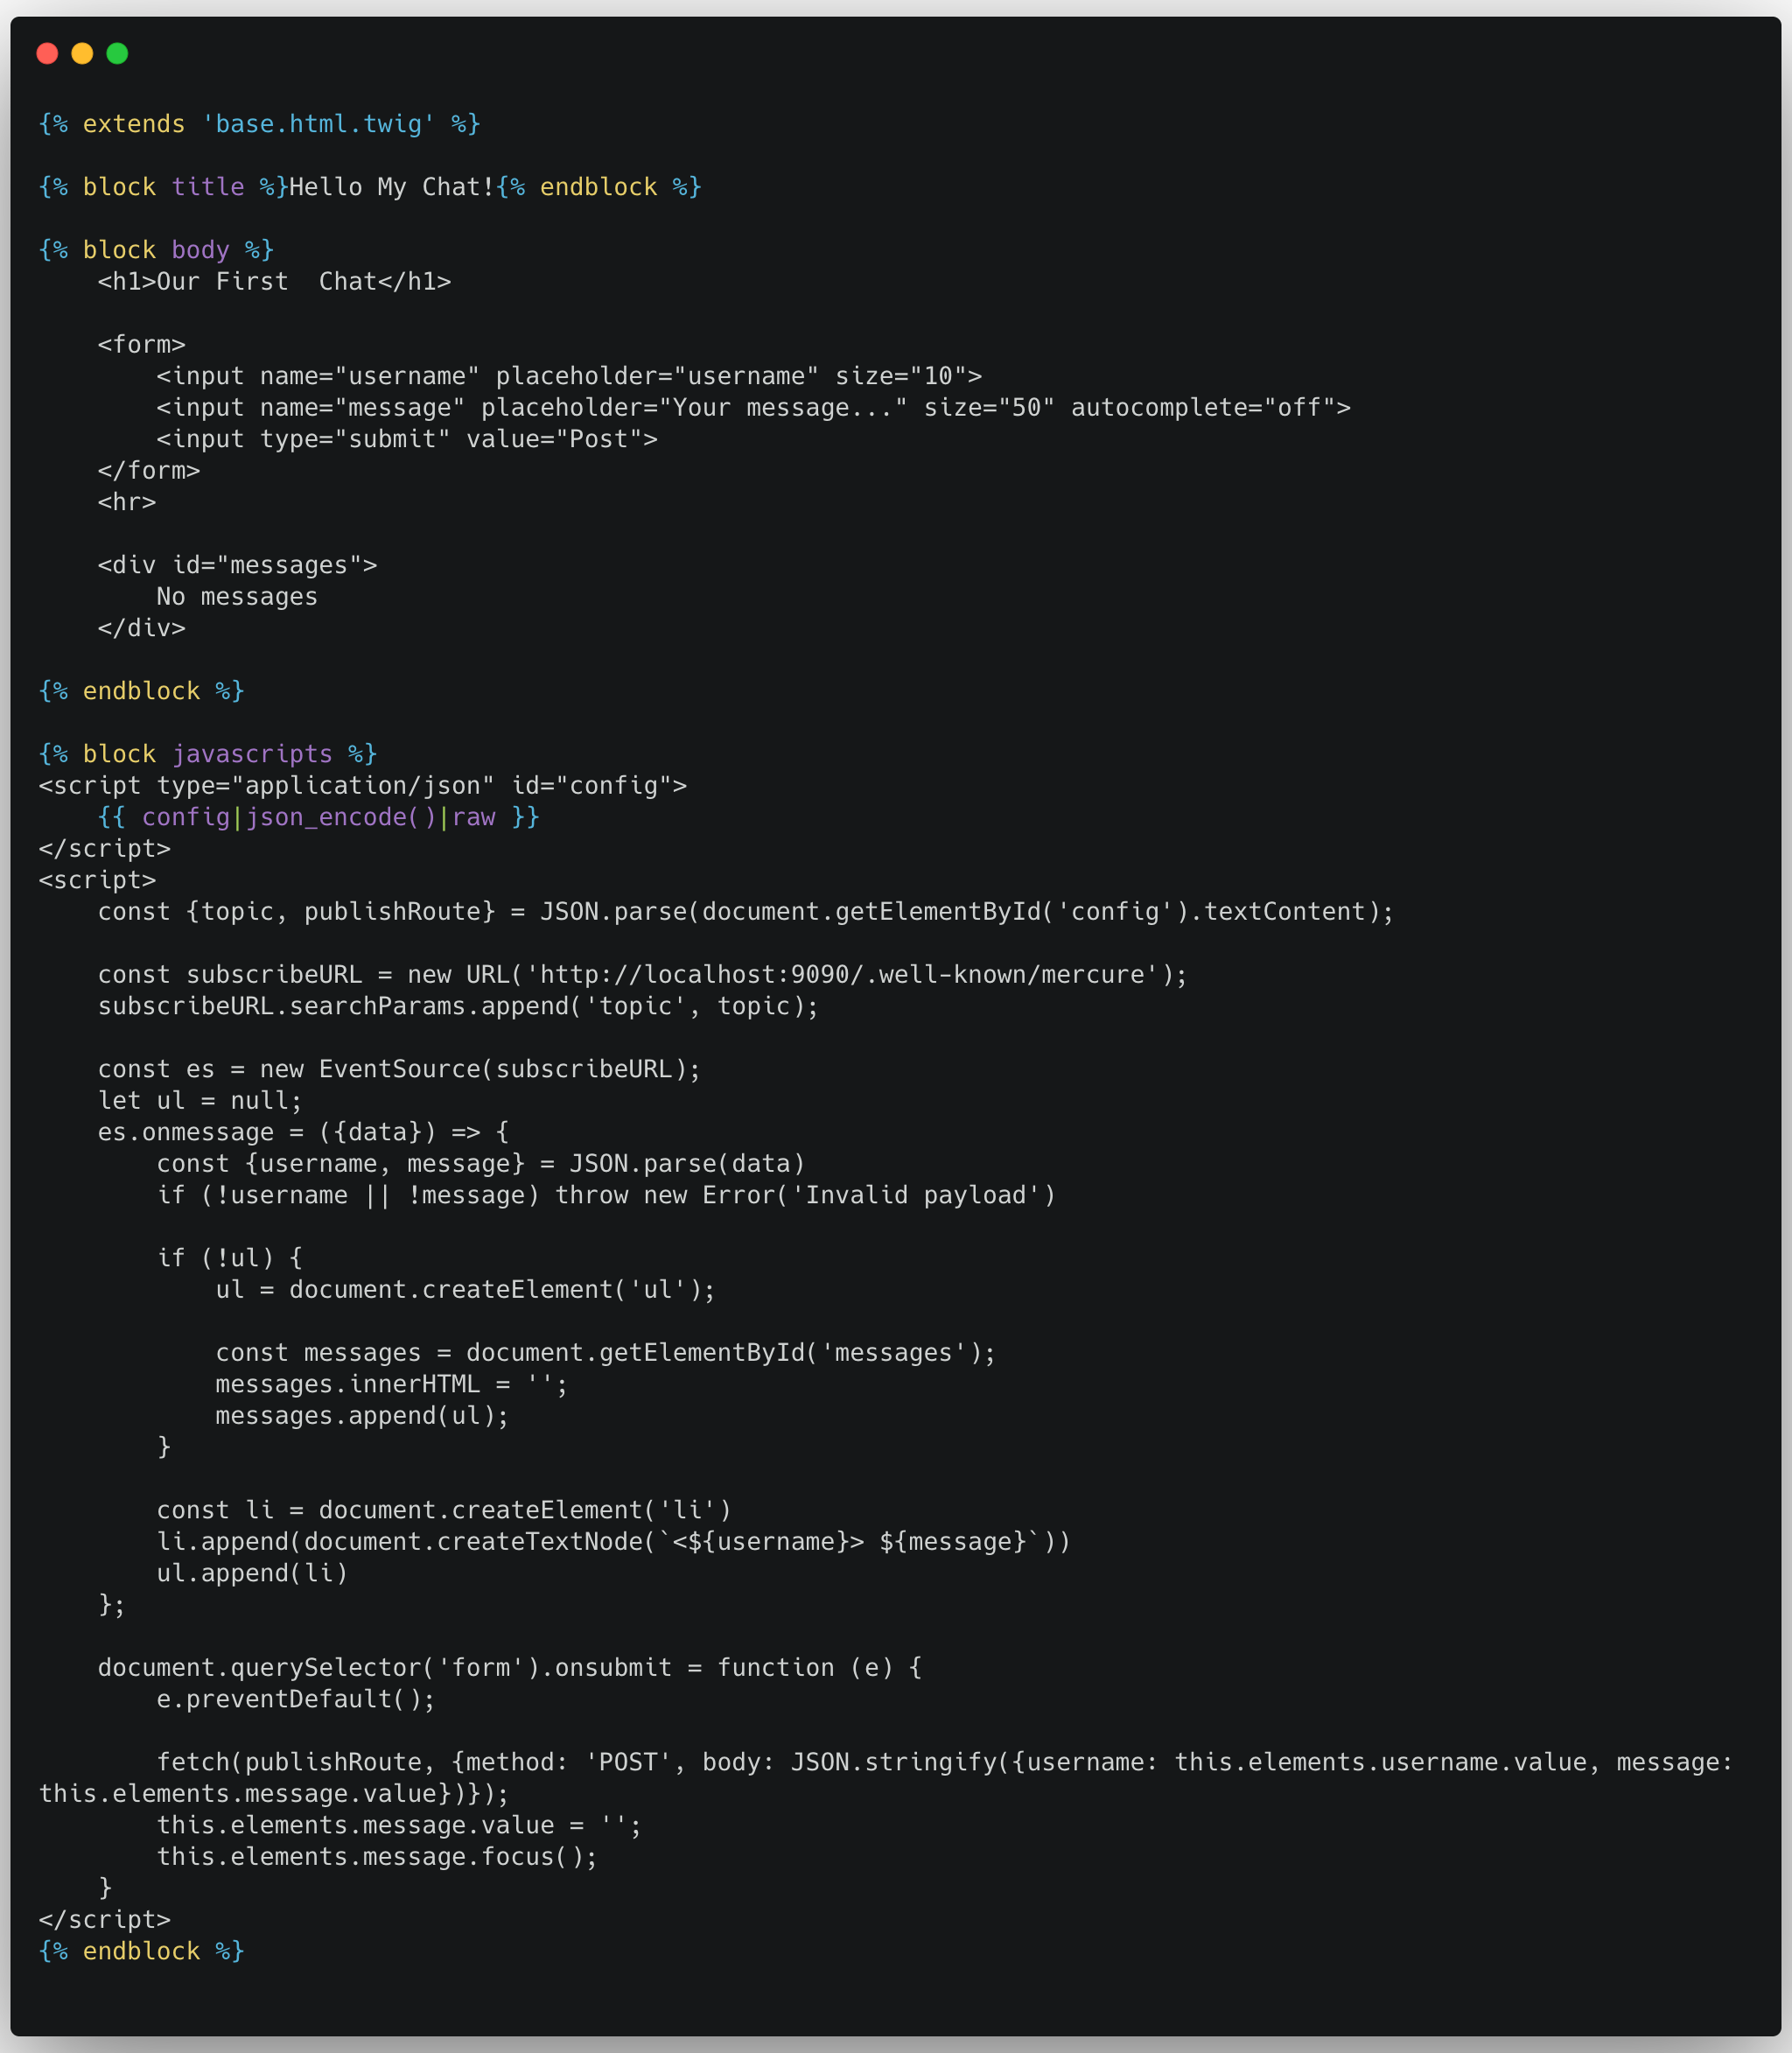Click the 'block javascripts' twig tag
This screenshot has height=2053, width=1792.
click(208, 754)
